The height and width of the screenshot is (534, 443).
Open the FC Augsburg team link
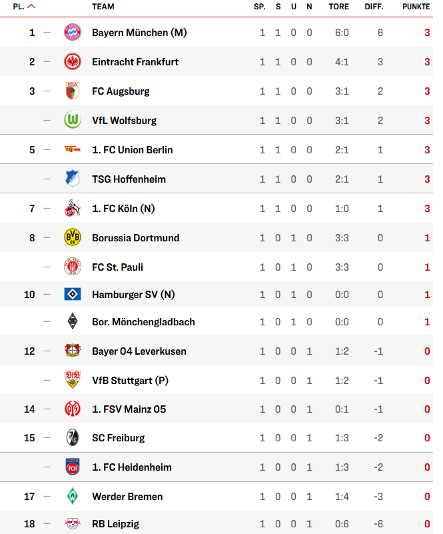pos(121,91)
